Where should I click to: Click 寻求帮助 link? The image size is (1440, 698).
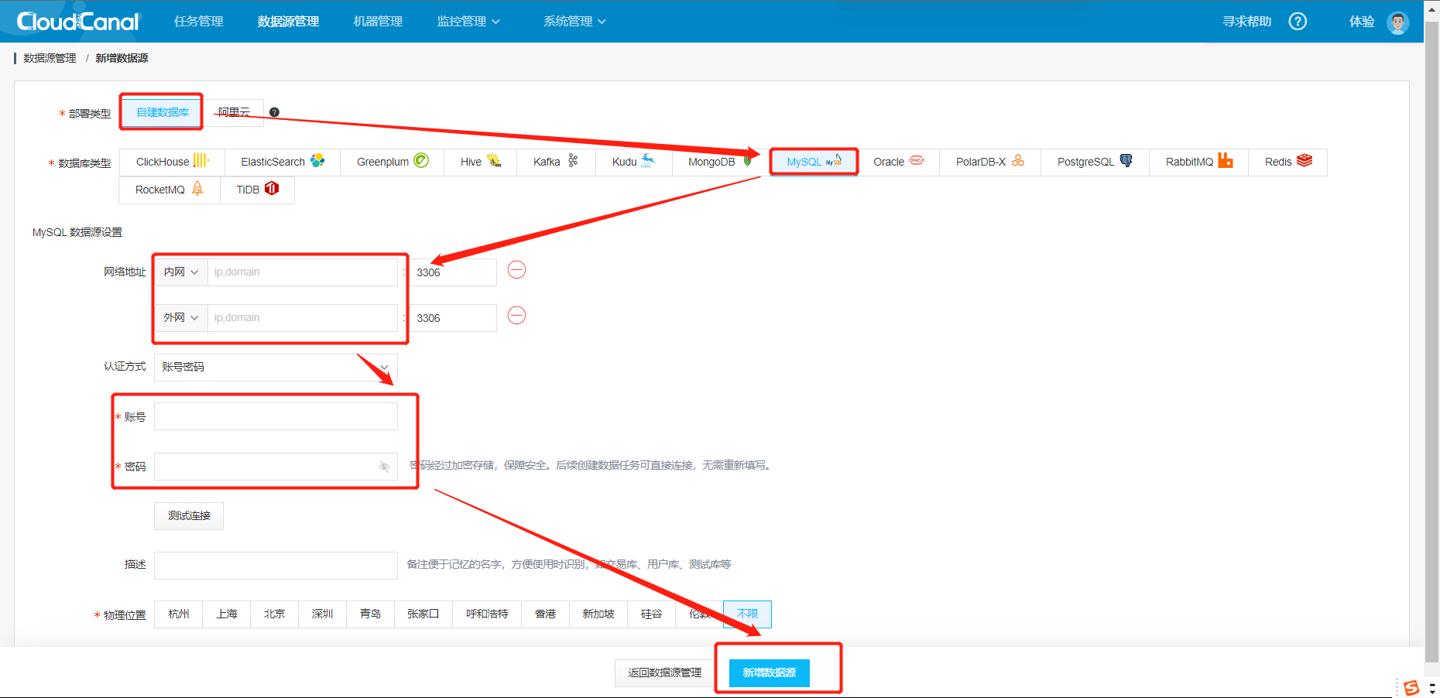click(1246, 22)
